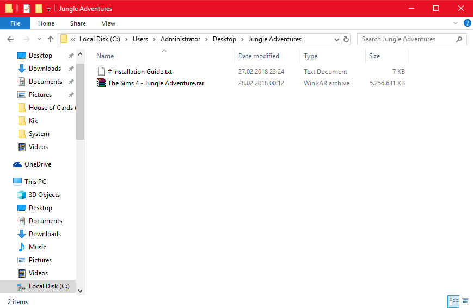This screenshot has width=473, height=308.
Task: Click the 5.256.631 KB size value
Action: [388, 83]
